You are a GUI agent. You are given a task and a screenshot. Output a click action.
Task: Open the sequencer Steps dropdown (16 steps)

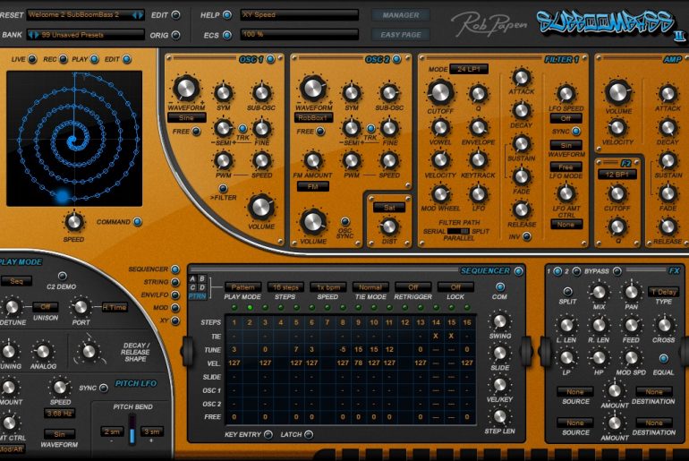(286, 287)
